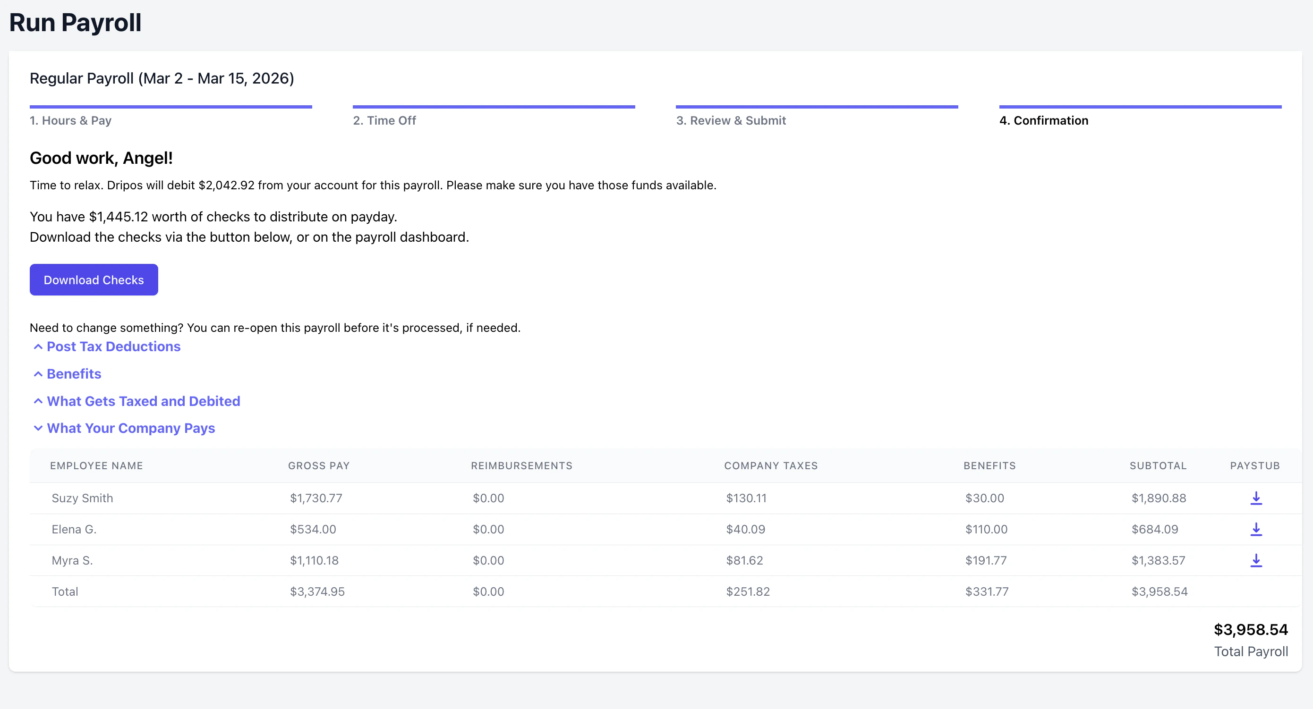1313x709 pixels.
Task: Collapse What Your Company Pays section
Action: pos(131,428)
